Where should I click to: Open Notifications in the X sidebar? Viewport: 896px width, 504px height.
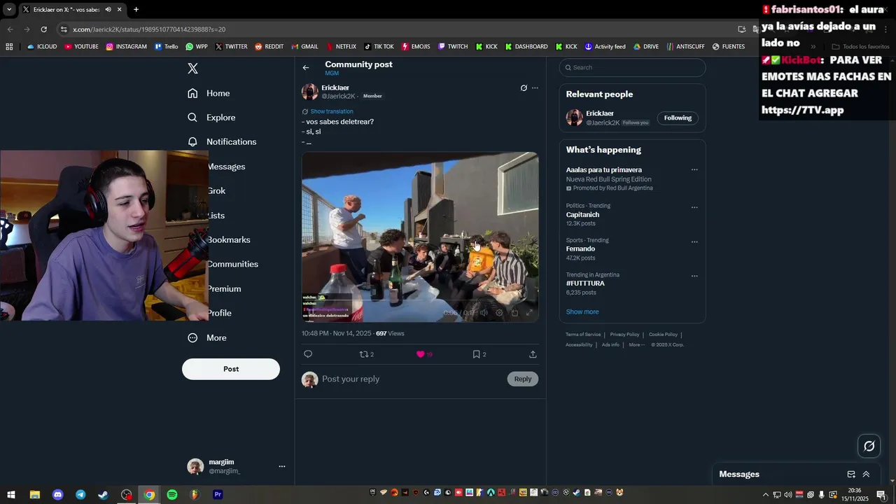222,141
